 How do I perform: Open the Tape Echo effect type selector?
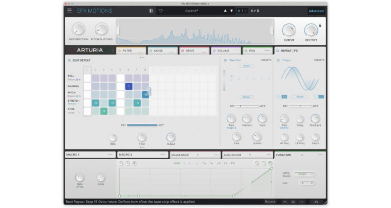coord(235,60)
